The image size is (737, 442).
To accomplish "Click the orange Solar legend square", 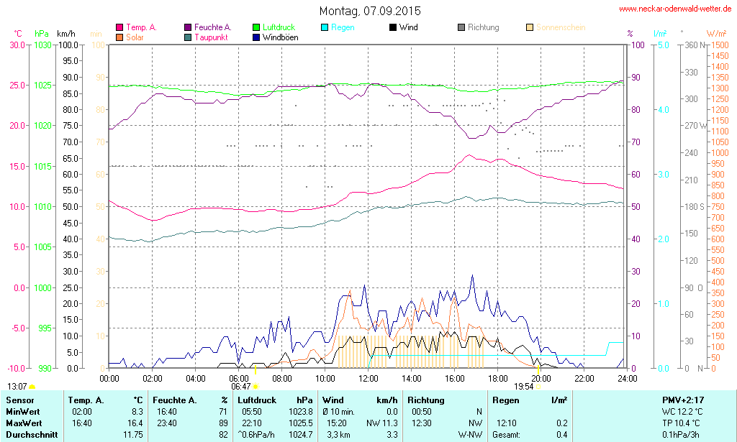I will pyautogui.click(x=119, y=37).
